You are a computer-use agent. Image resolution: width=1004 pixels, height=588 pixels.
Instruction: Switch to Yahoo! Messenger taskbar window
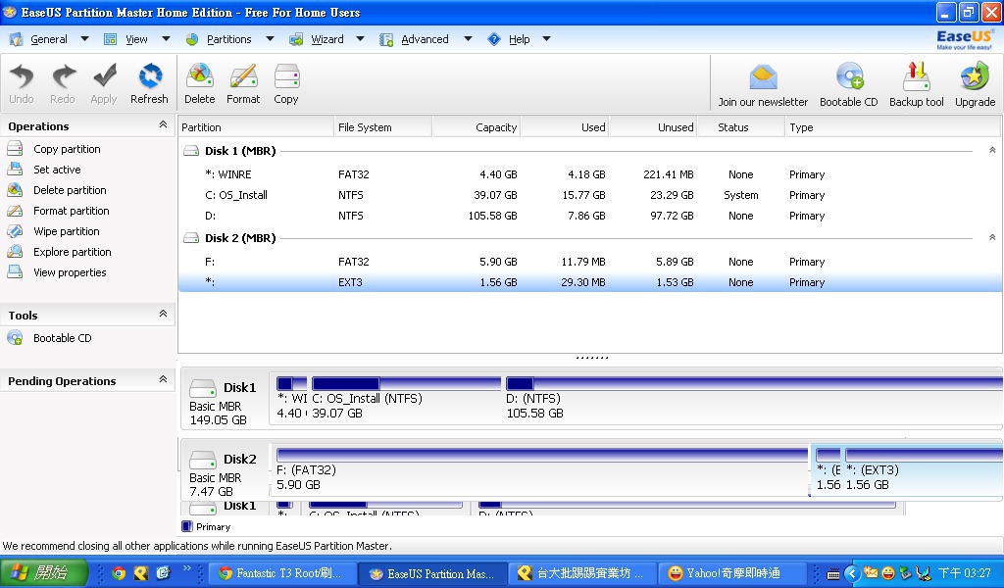click(733, 573)
